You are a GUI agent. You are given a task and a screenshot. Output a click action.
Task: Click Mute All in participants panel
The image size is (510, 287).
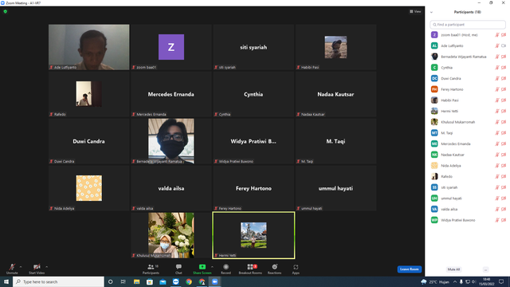(x=453, y=269)
